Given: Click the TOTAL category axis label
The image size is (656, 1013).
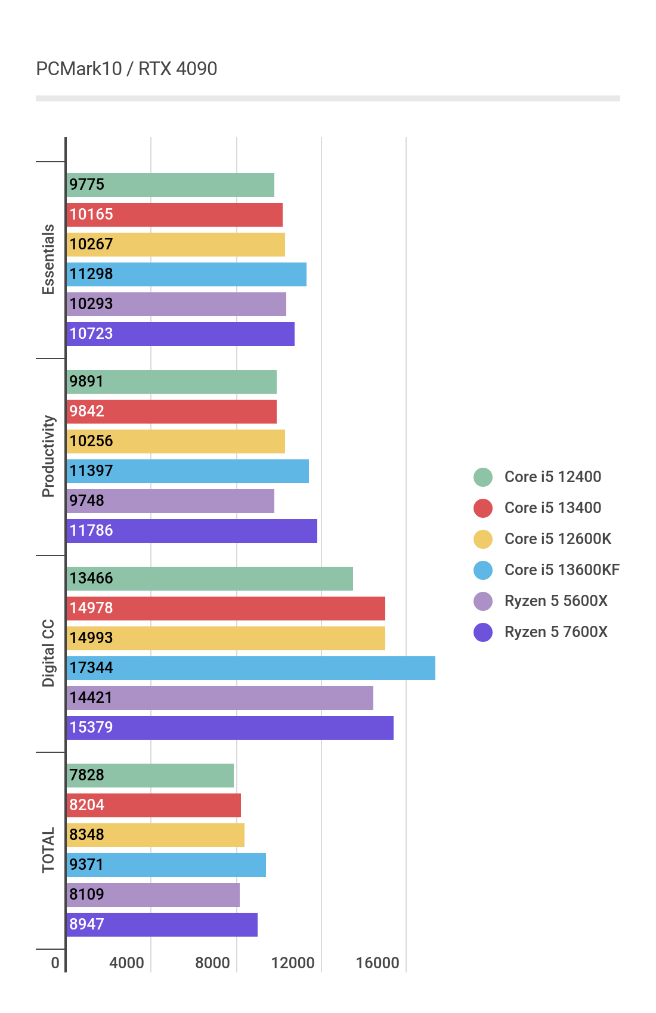Looking at the screenshot, I should 48,850.
